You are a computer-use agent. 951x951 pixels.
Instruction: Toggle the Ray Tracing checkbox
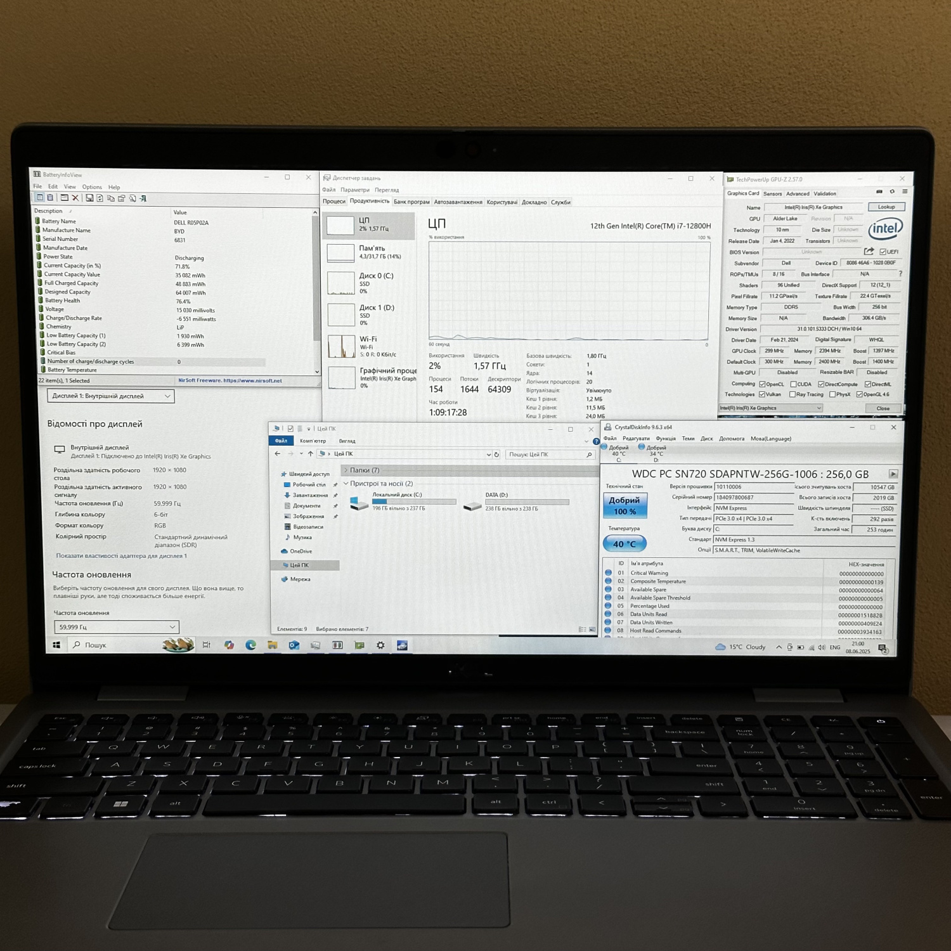(x=792, y=394)
